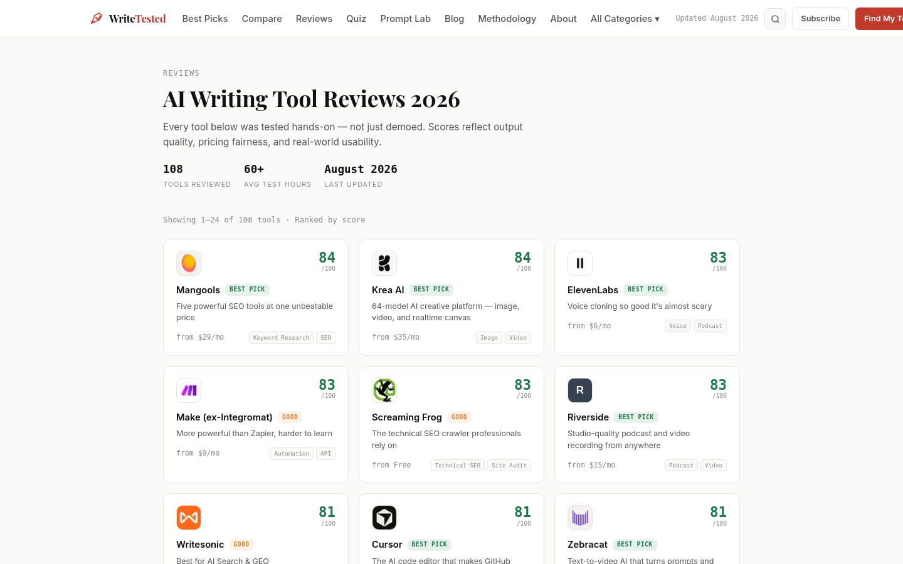Click the GOOD badge on Writesonic

coord(241,545)
